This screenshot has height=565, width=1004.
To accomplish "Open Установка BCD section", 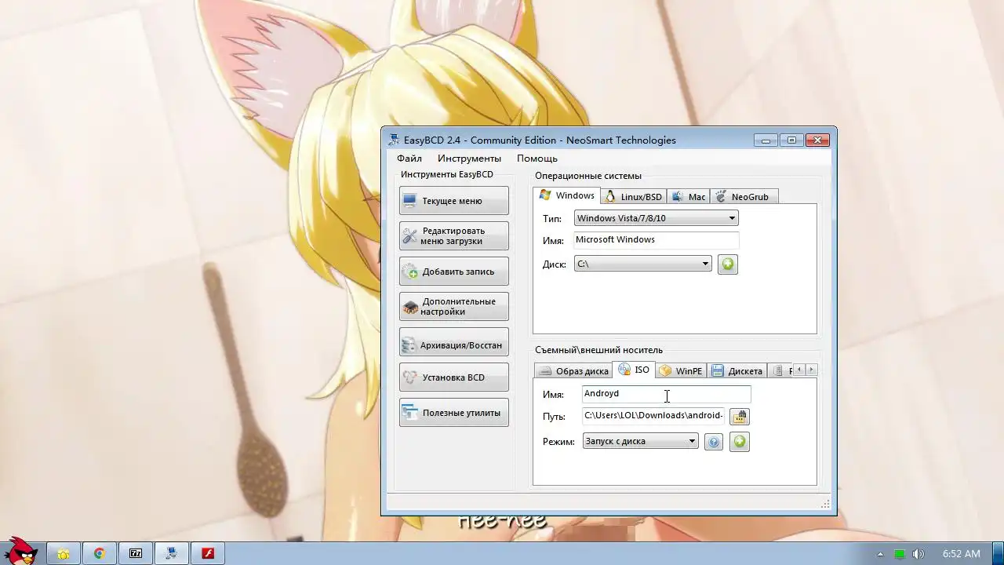I will pyautogui.click(x=453, y=377).
